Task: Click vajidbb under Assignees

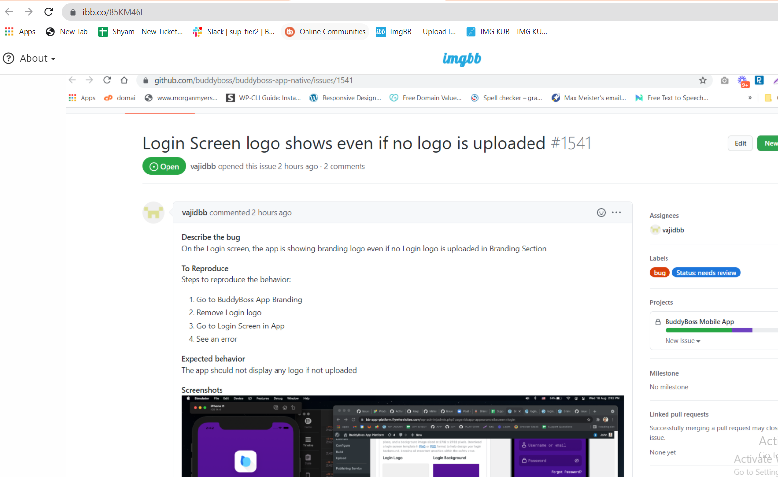Action: click(673, 230)
